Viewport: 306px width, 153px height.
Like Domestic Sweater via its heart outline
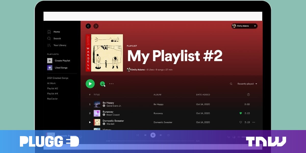pos(240,122)
